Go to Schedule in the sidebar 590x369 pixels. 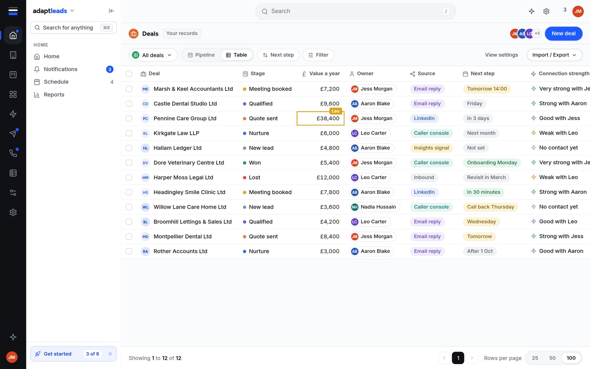click(73, 82)
